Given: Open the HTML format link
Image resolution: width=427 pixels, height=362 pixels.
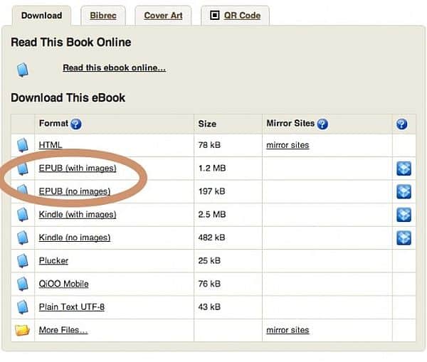Looking at the screenshot, I should [51, 145].
